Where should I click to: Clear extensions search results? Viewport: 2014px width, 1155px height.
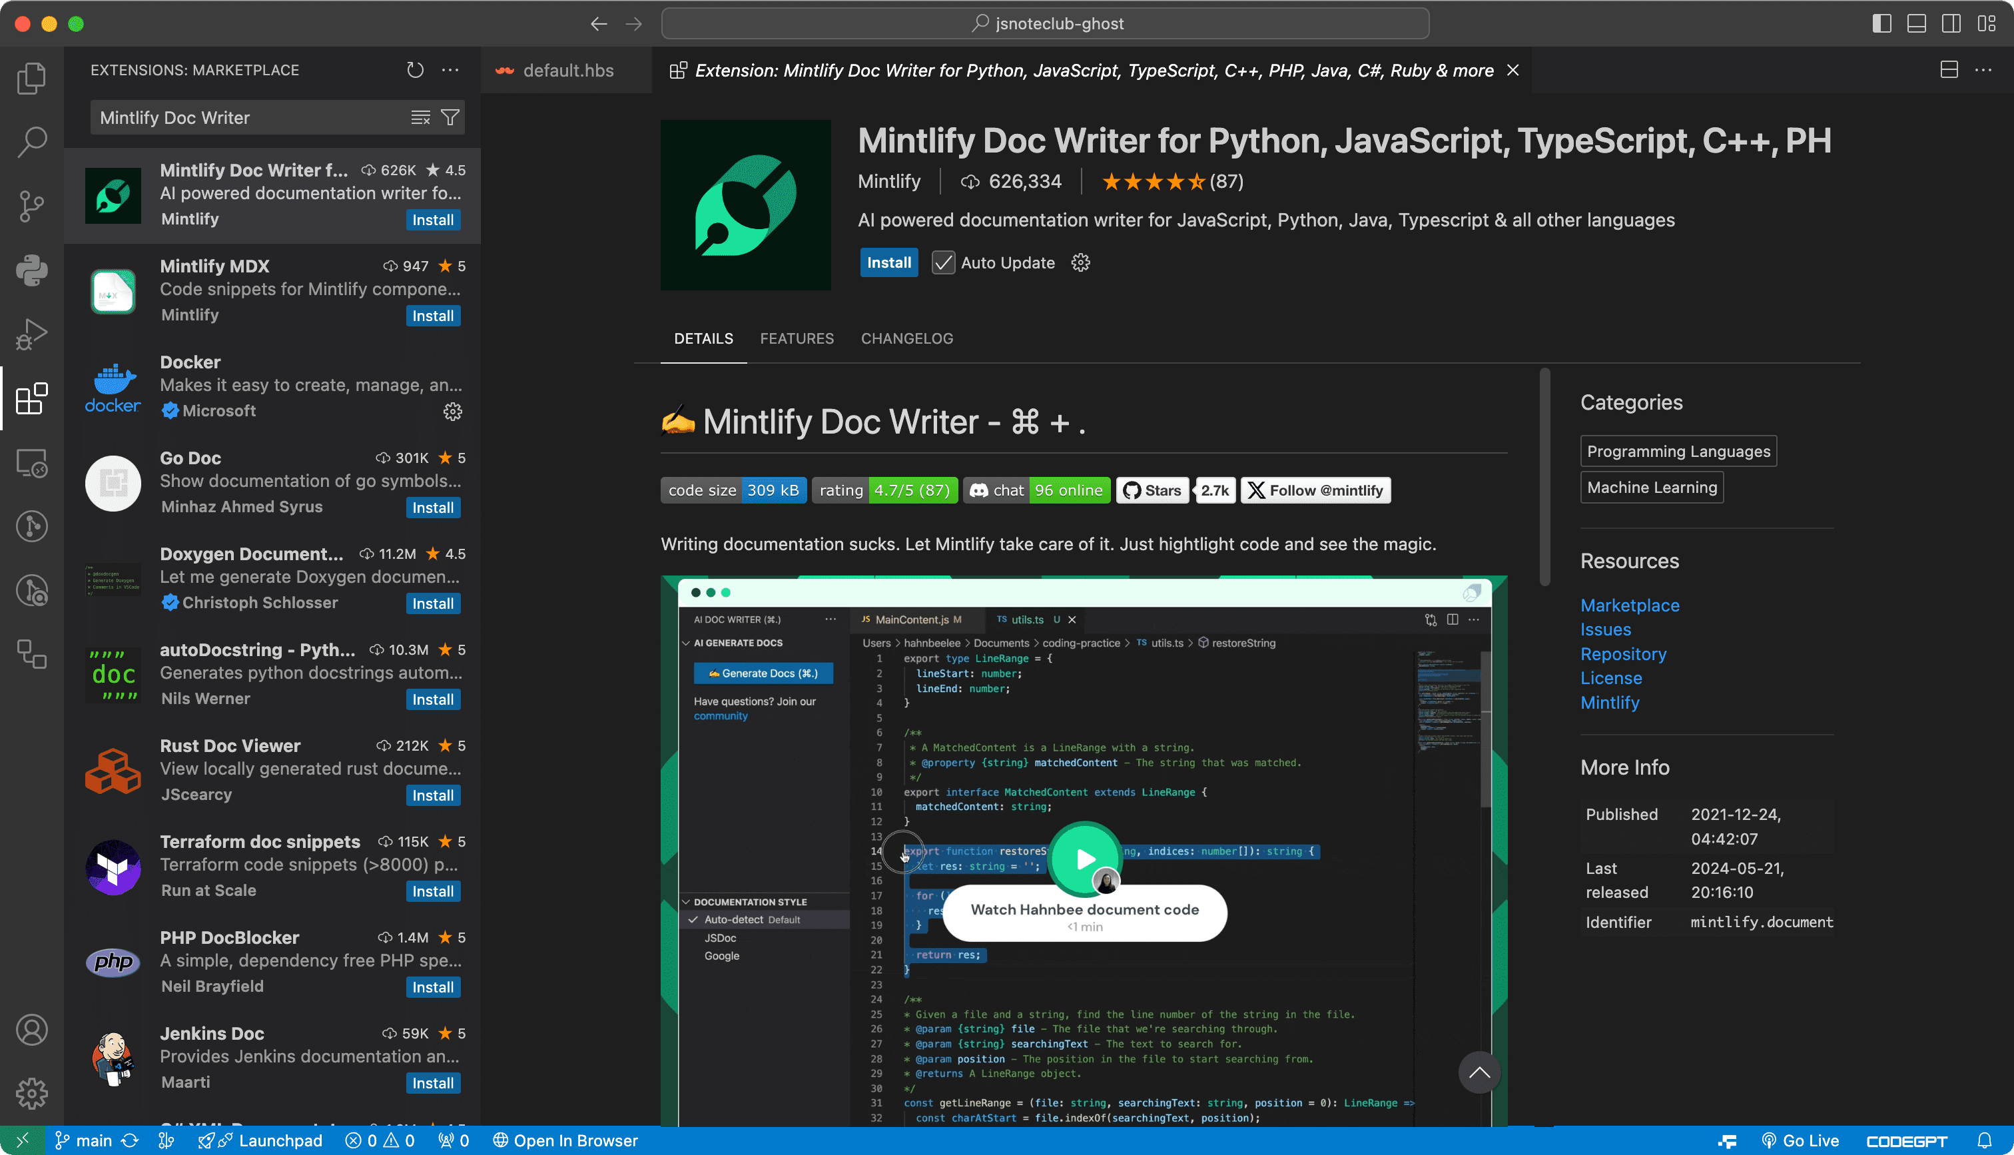click(x=420, y=117)
